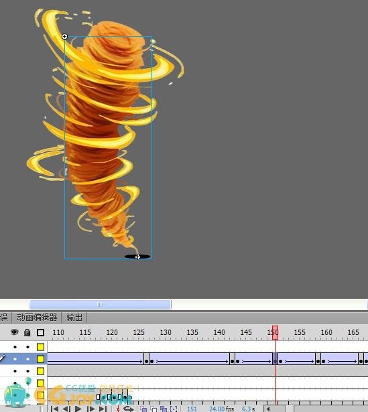Screen dimensions: 368x412
Task: Toggle lock dot of the top layer
Action: coord(27,347)
